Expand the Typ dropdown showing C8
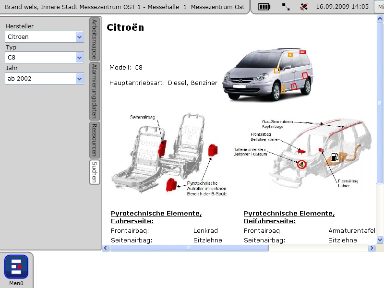Image resolution: width=384 pixels, height=288 pixels. coord(44,58)
